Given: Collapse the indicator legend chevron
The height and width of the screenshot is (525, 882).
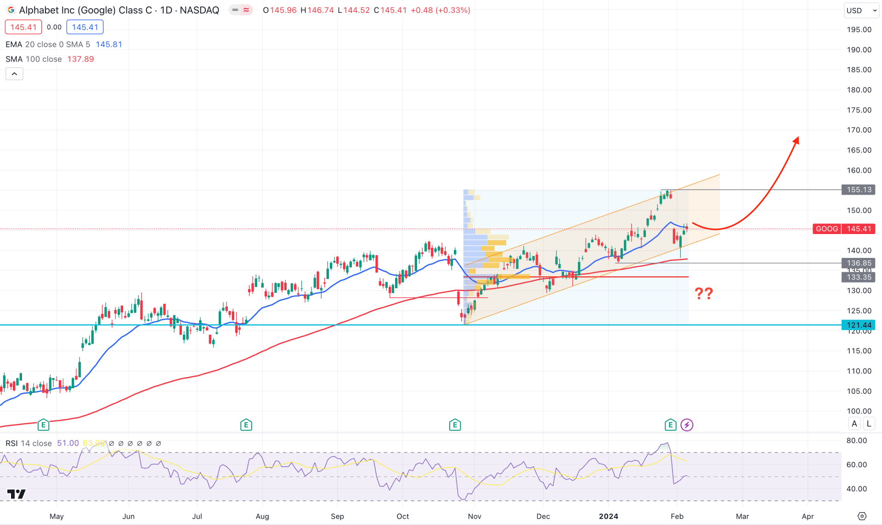Looking at the screenshot, I should (x=14, y=74).
